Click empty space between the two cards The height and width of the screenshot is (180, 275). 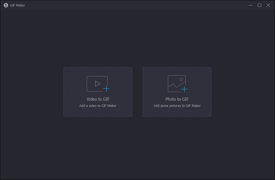(x=137, y=92)
